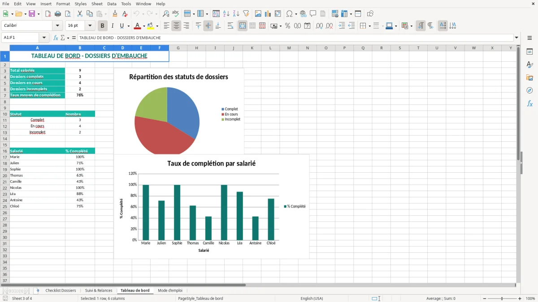Format selected cells as percent
The height and width of the screenshot is (302, 538).
[288, 26]
